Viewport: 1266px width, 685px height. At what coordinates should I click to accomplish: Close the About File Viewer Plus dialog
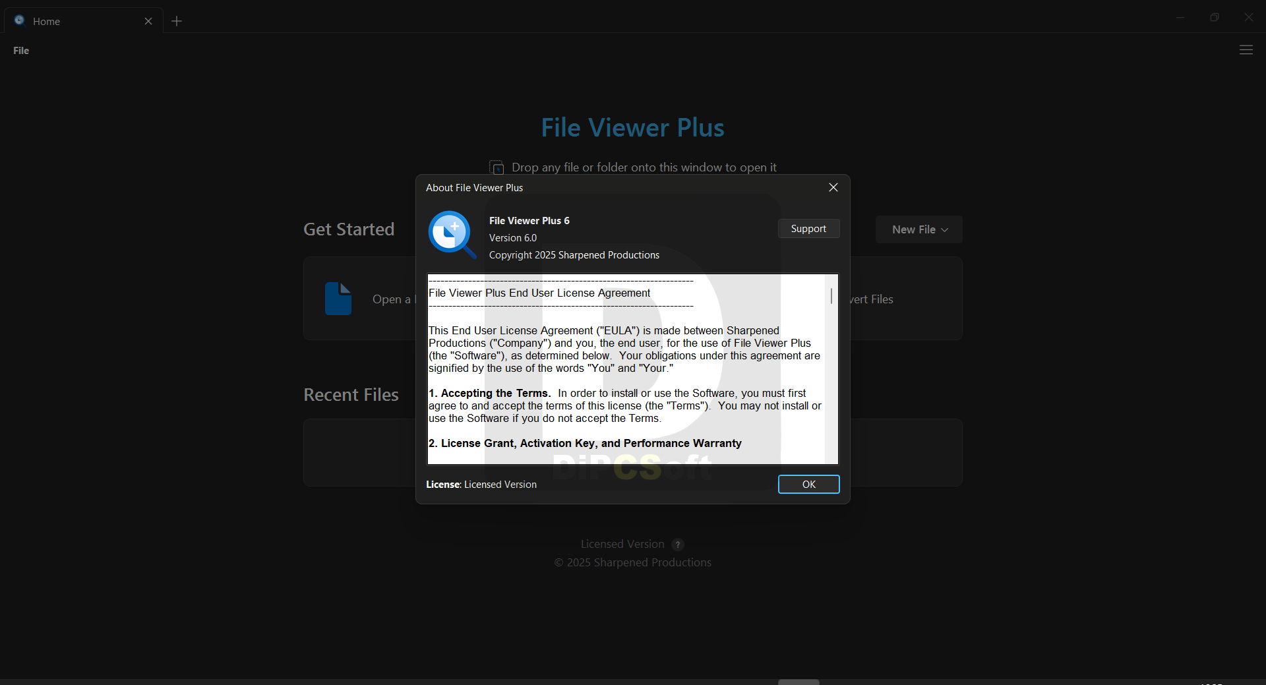coord(833,188)
